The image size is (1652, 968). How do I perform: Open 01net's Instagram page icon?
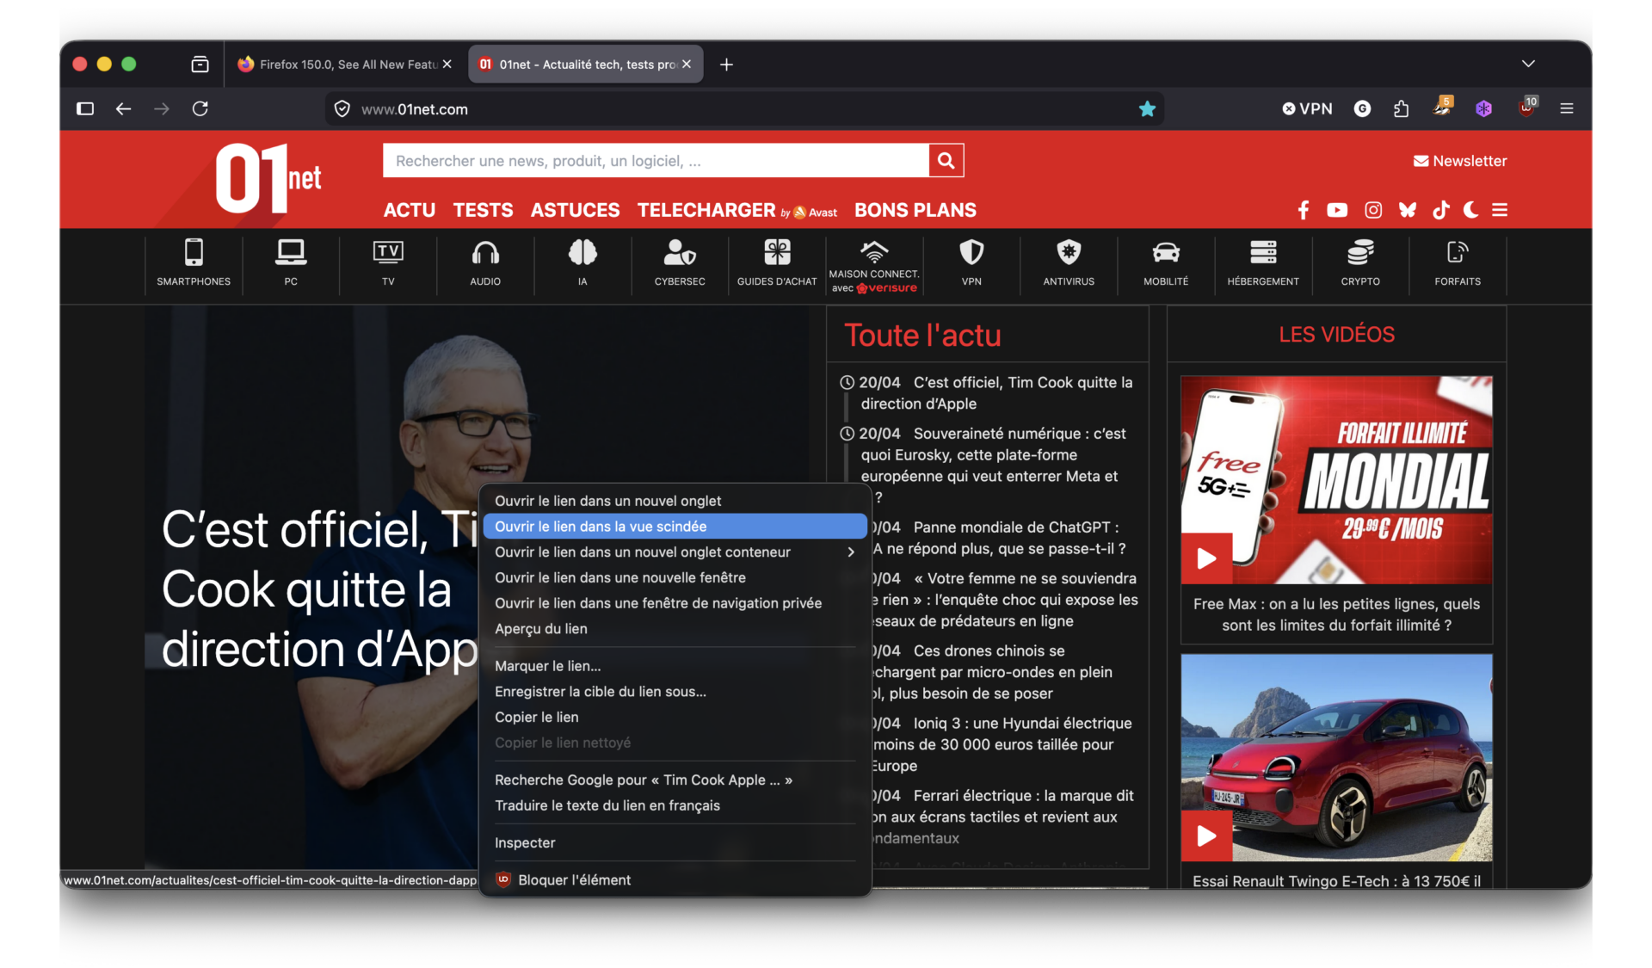(x=1372, y=209)
